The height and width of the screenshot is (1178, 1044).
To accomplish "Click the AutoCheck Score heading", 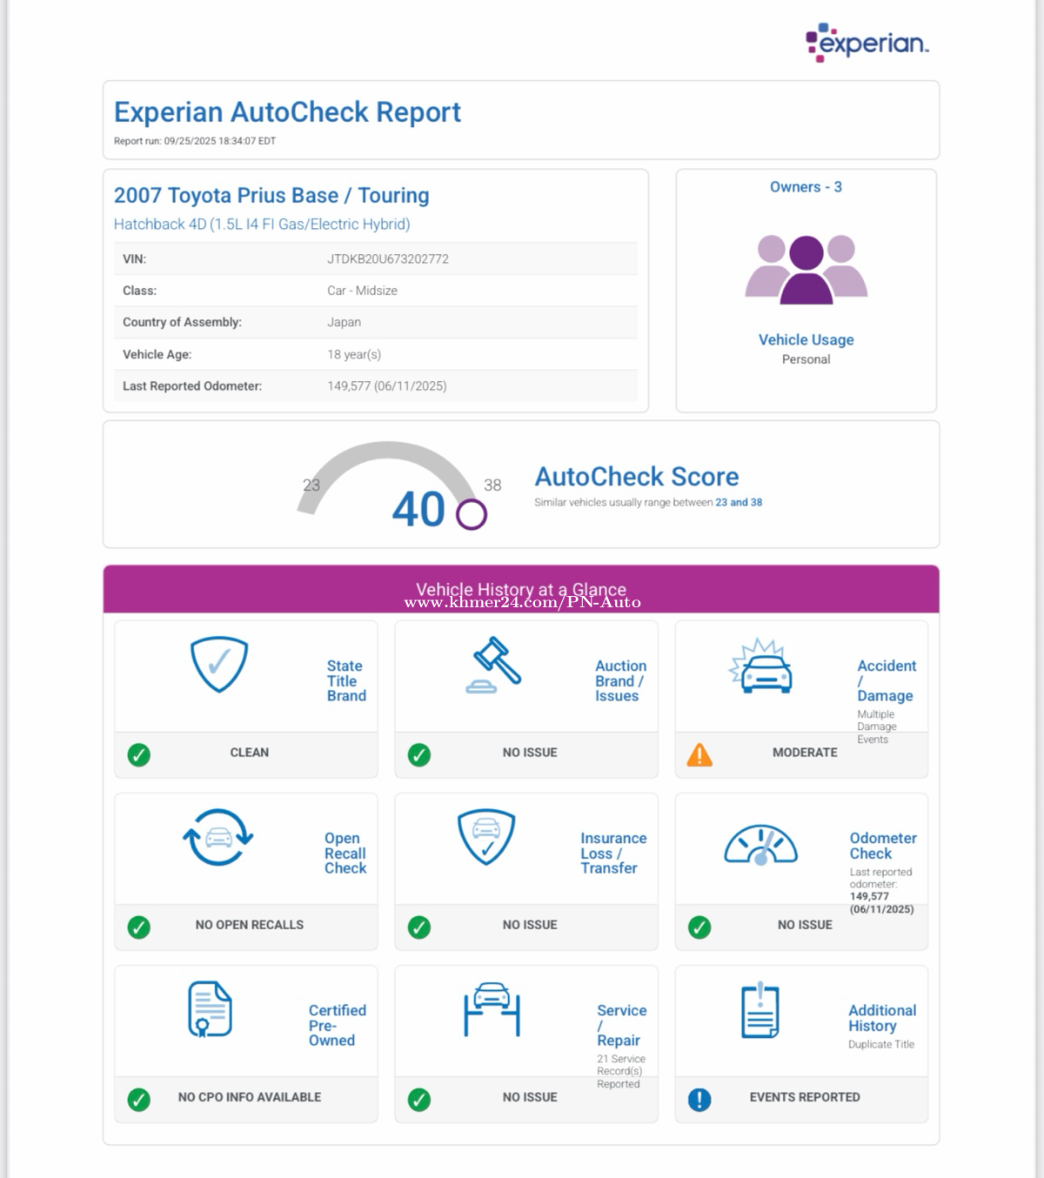I will tap(636, 477).
